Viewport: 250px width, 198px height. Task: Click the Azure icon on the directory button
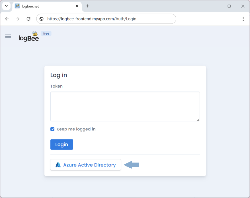[x=58, y=165]
